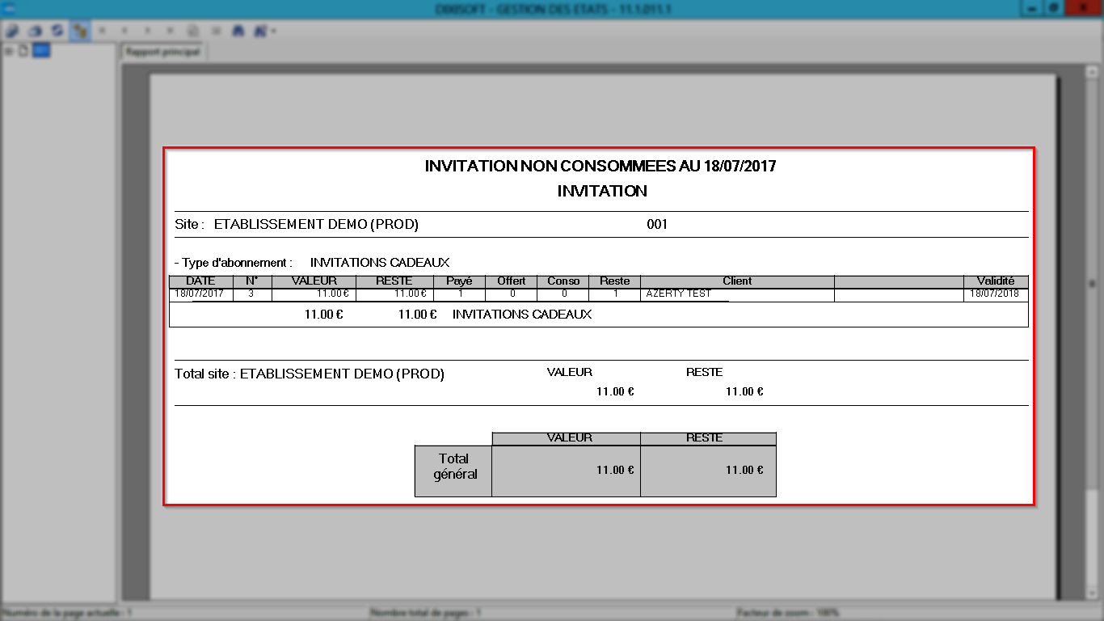
Task: Click the Export report toolbar icon
Action: [x=12, y=31]
